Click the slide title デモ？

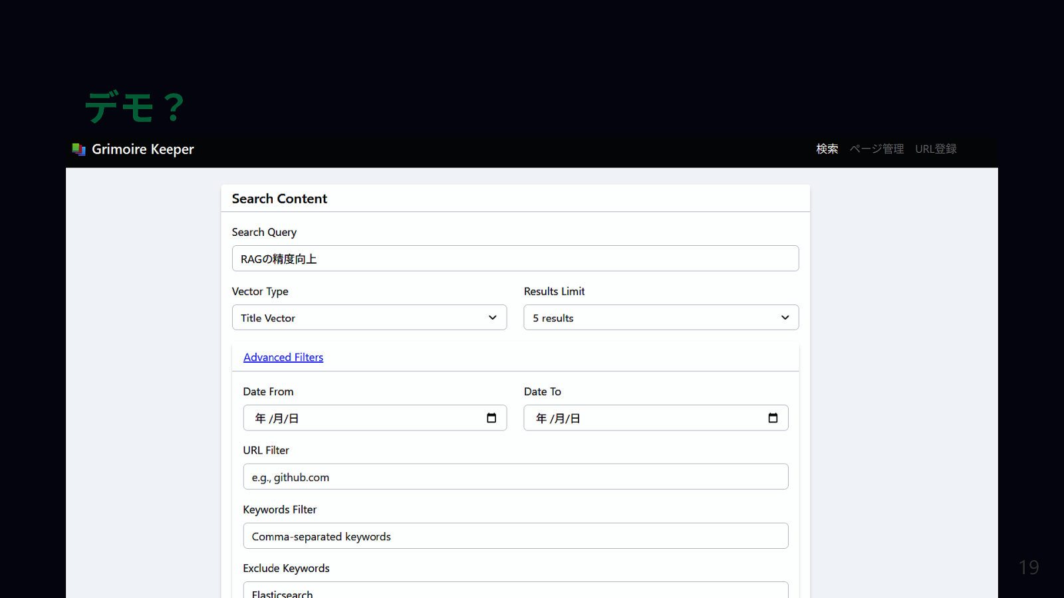[x=135, y=107]
